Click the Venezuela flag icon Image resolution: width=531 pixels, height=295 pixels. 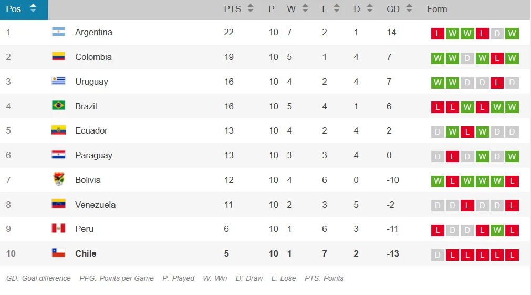tap(58, 204)
